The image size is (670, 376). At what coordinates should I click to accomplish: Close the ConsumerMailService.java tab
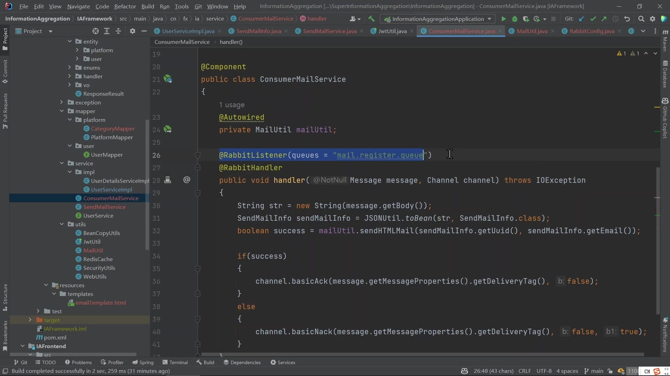click(x=500, y=31)
